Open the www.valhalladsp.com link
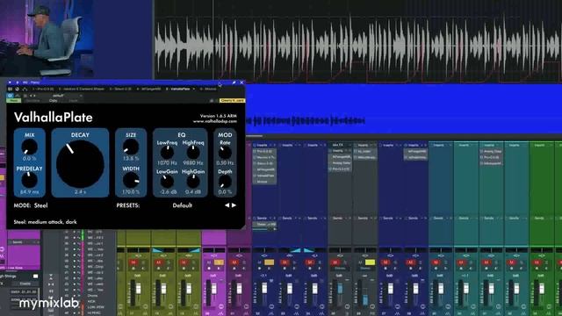562x316 pixels. point(214,121)
